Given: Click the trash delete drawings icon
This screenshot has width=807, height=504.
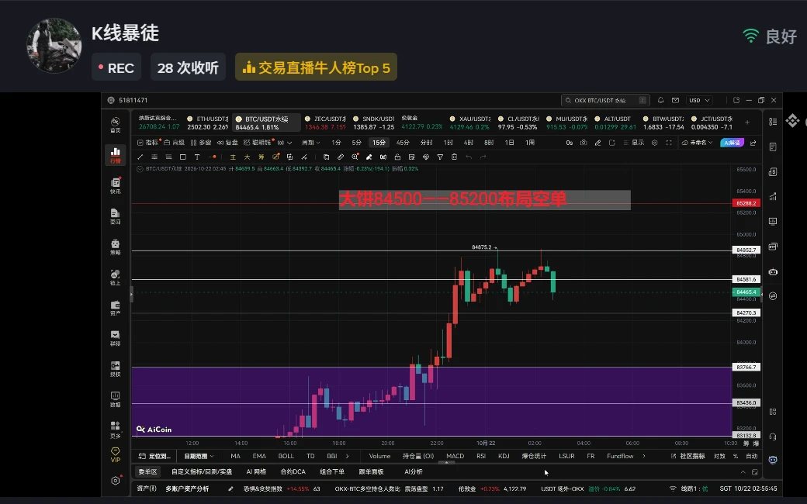Looking at the screenshot, I should [454, 157].
